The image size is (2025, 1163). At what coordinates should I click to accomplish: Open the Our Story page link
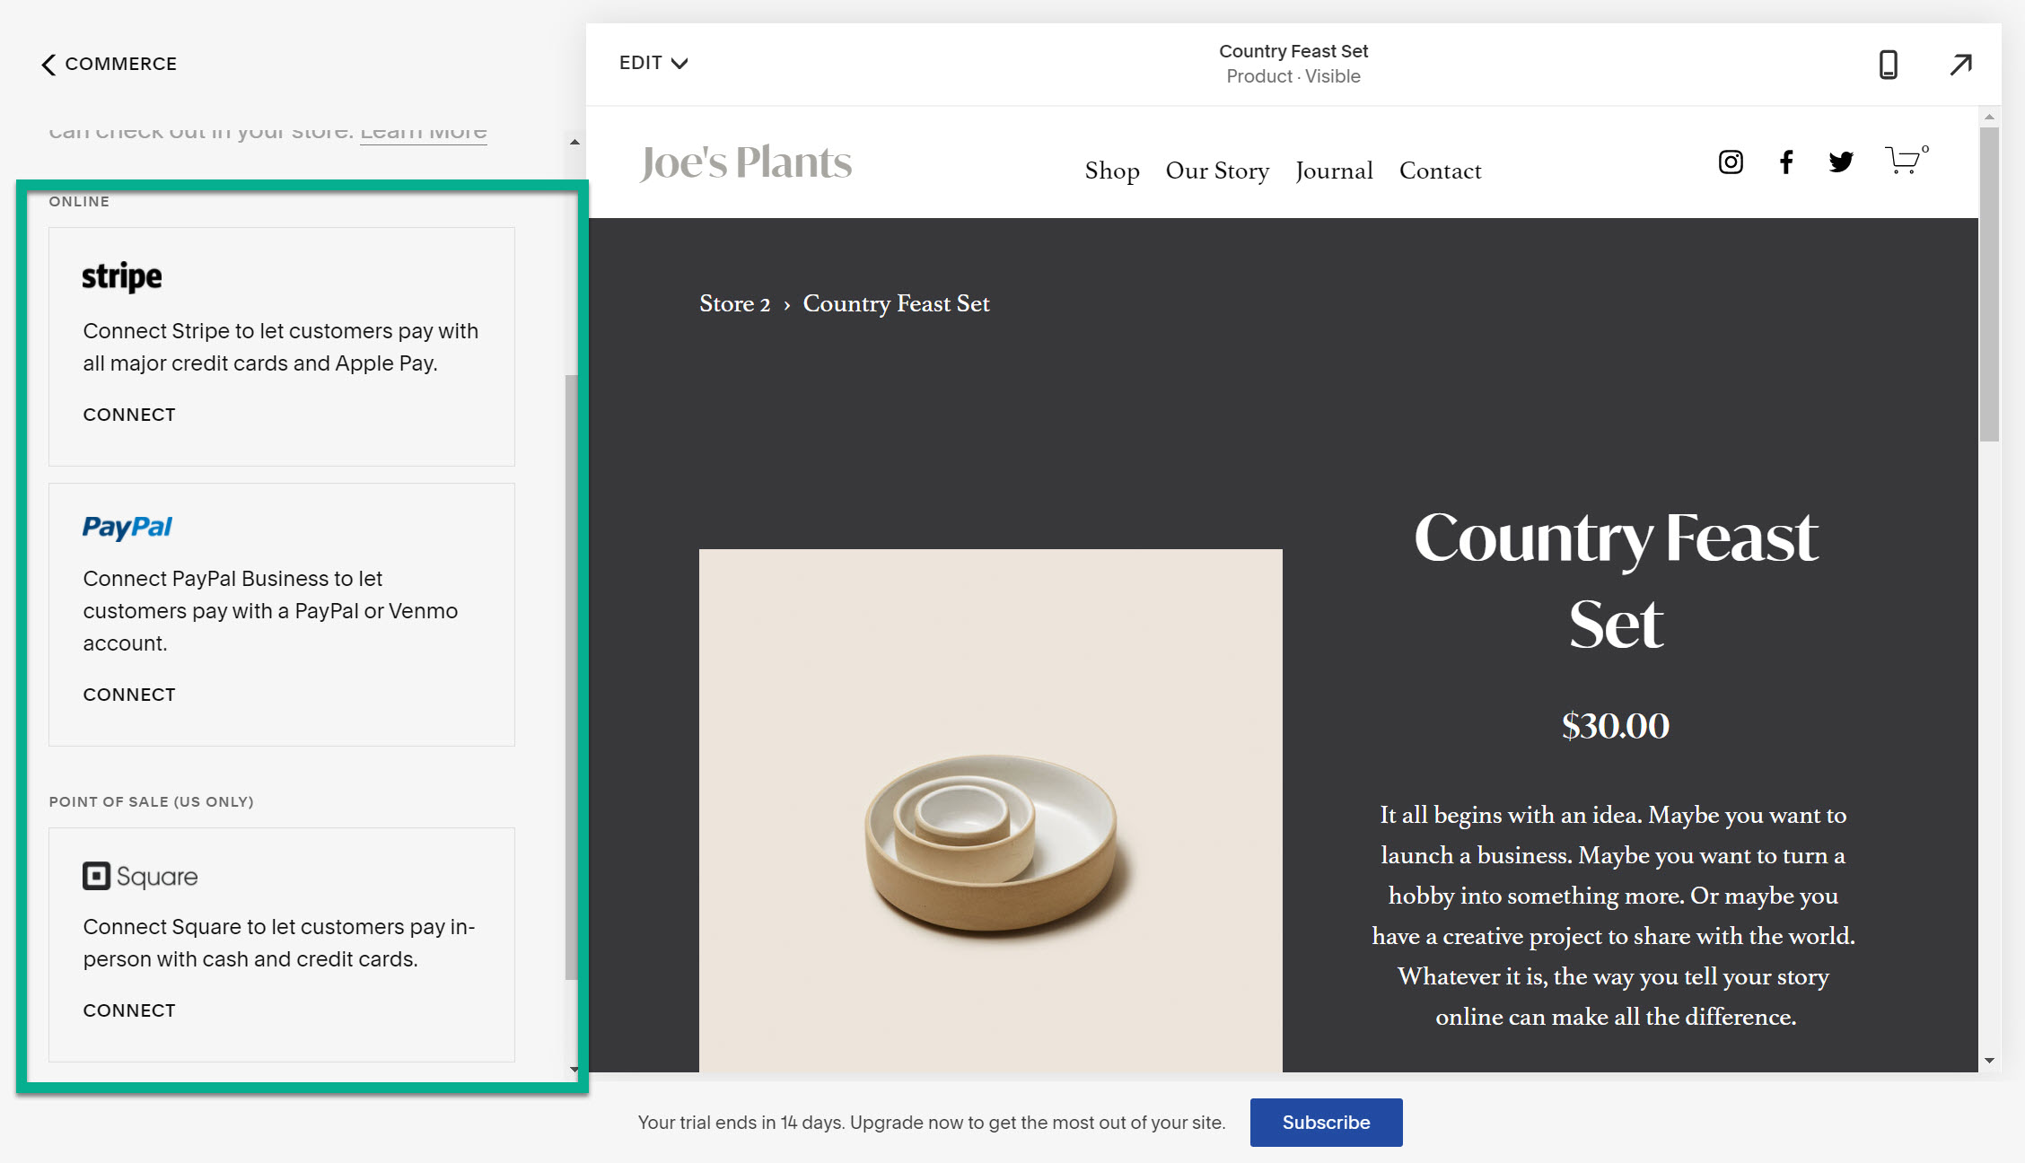(1217, 171)
